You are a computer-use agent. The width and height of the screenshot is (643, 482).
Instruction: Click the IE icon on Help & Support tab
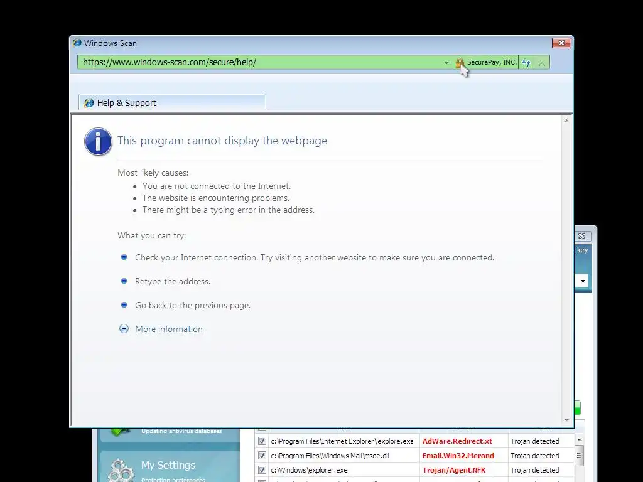pyautogui.click(x=89, y=103)
